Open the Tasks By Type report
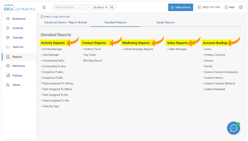Image resolution: width=248 pixels, height=141 pixels. (50, 106)
